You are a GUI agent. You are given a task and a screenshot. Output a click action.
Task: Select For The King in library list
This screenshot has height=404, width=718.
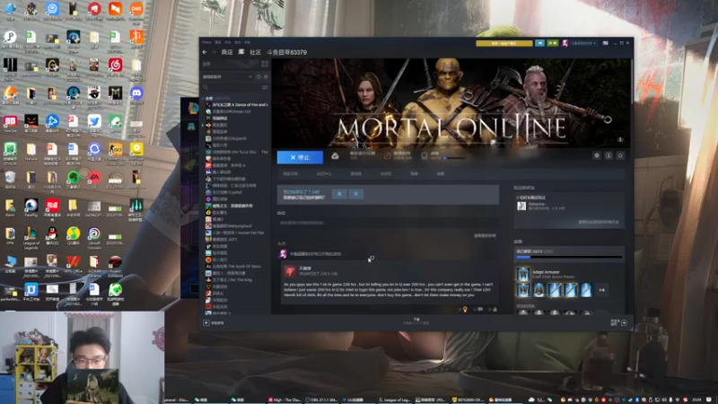pyautogui.click(x=229, y=280)
